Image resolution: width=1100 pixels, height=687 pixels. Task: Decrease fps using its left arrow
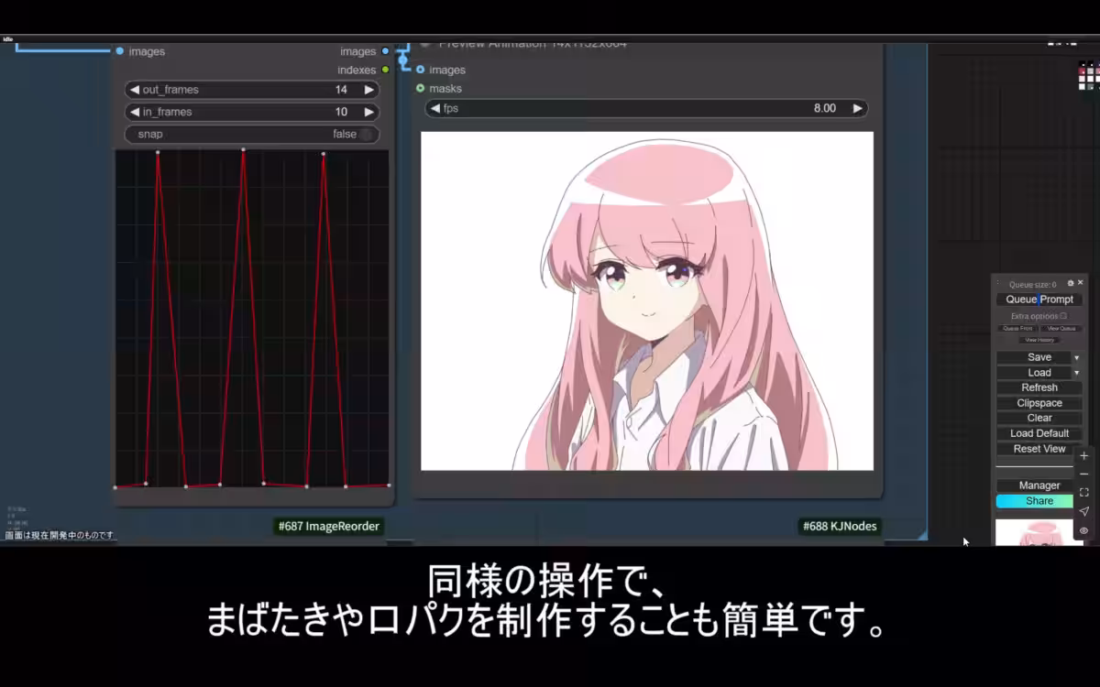point(435,107)
